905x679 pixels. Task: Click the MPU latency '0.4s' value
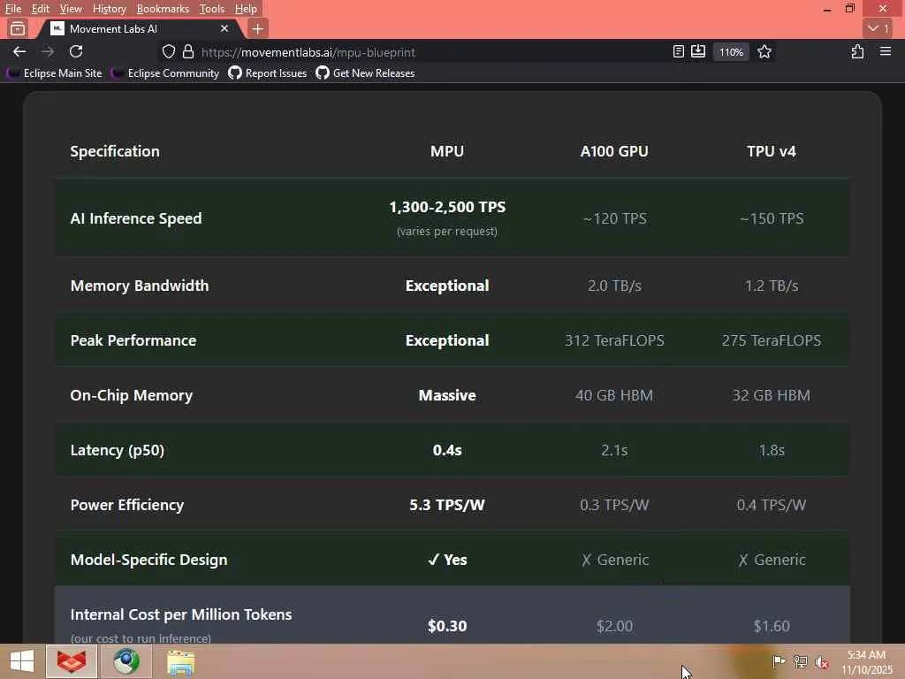446,450
